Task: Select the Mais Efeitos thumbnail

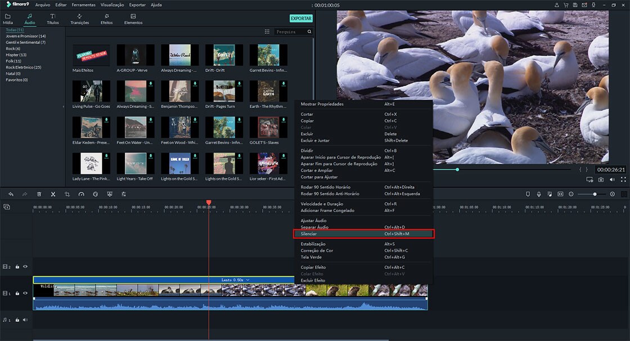Action: pos(91,56)
